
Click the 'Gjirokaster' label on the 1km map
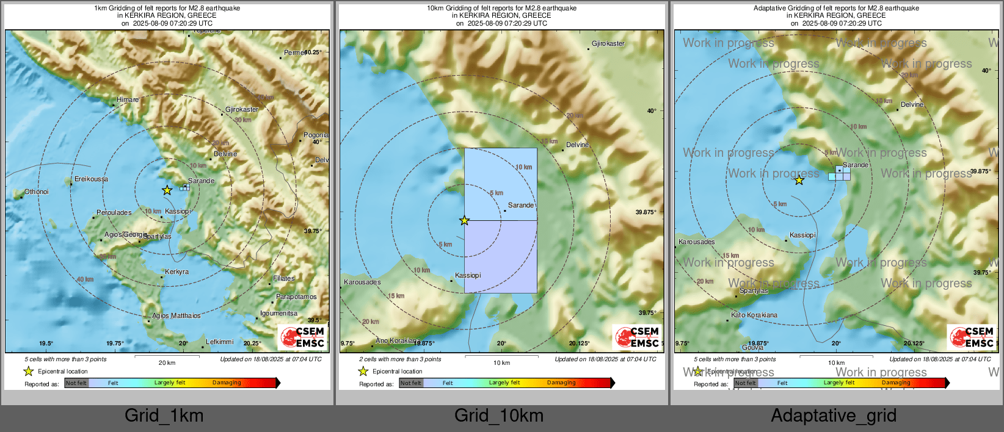pos(242,109)
